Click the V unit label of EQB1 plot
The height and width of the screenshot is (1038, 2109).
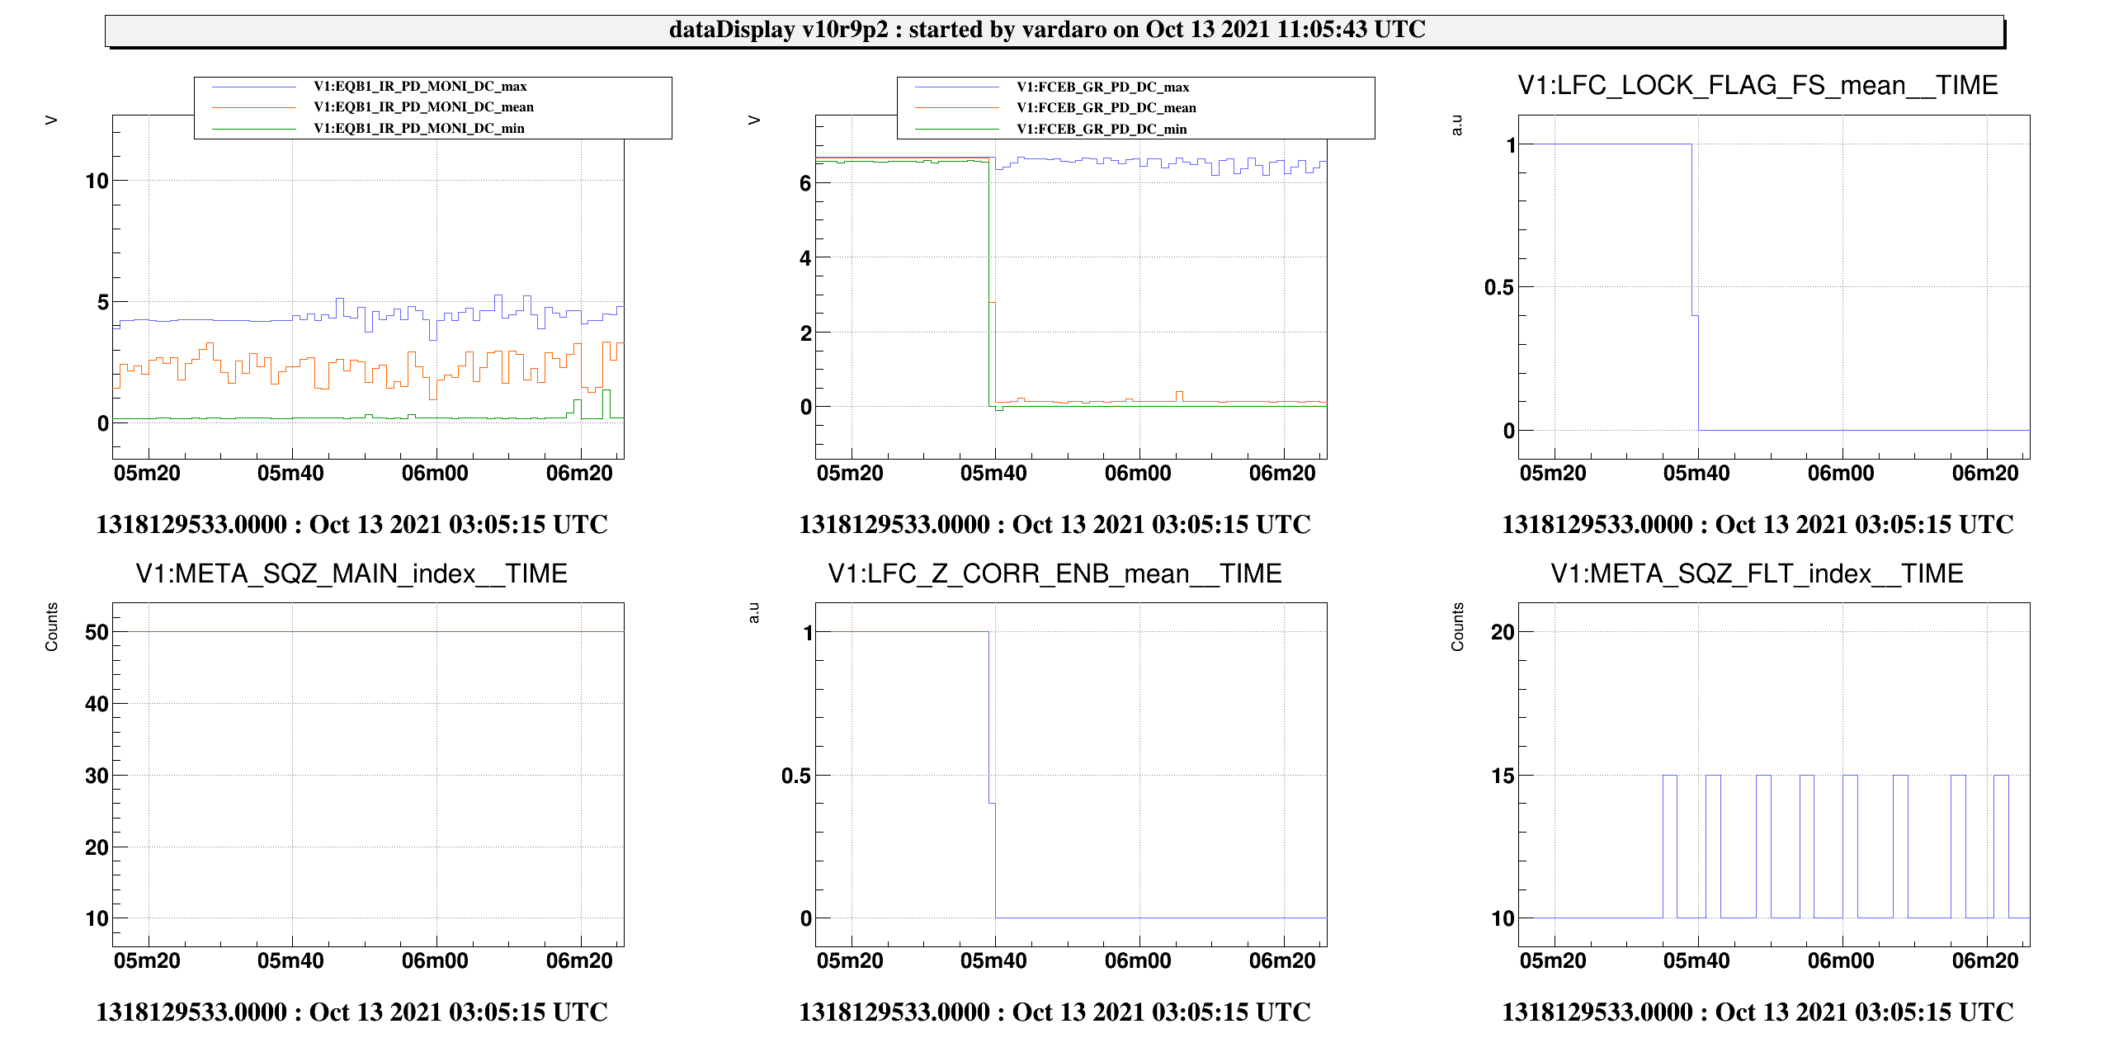pyautogui.click(x=51, y=120)
